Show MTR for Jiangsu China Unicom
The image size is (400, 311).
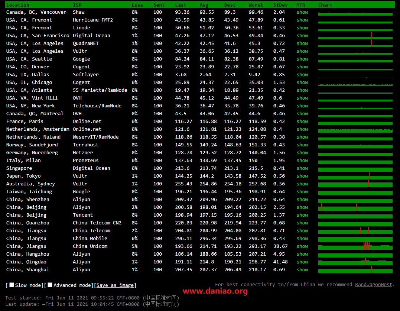[x=302, y=246]
